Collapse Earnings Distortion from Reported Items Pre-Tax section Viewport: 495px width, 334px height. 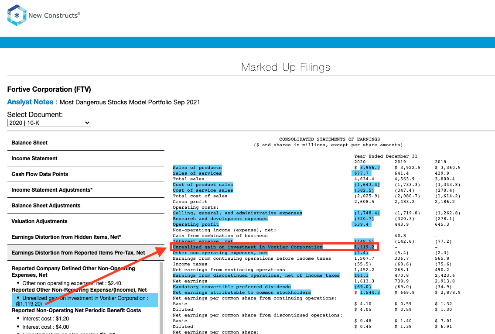coord(86,253)
